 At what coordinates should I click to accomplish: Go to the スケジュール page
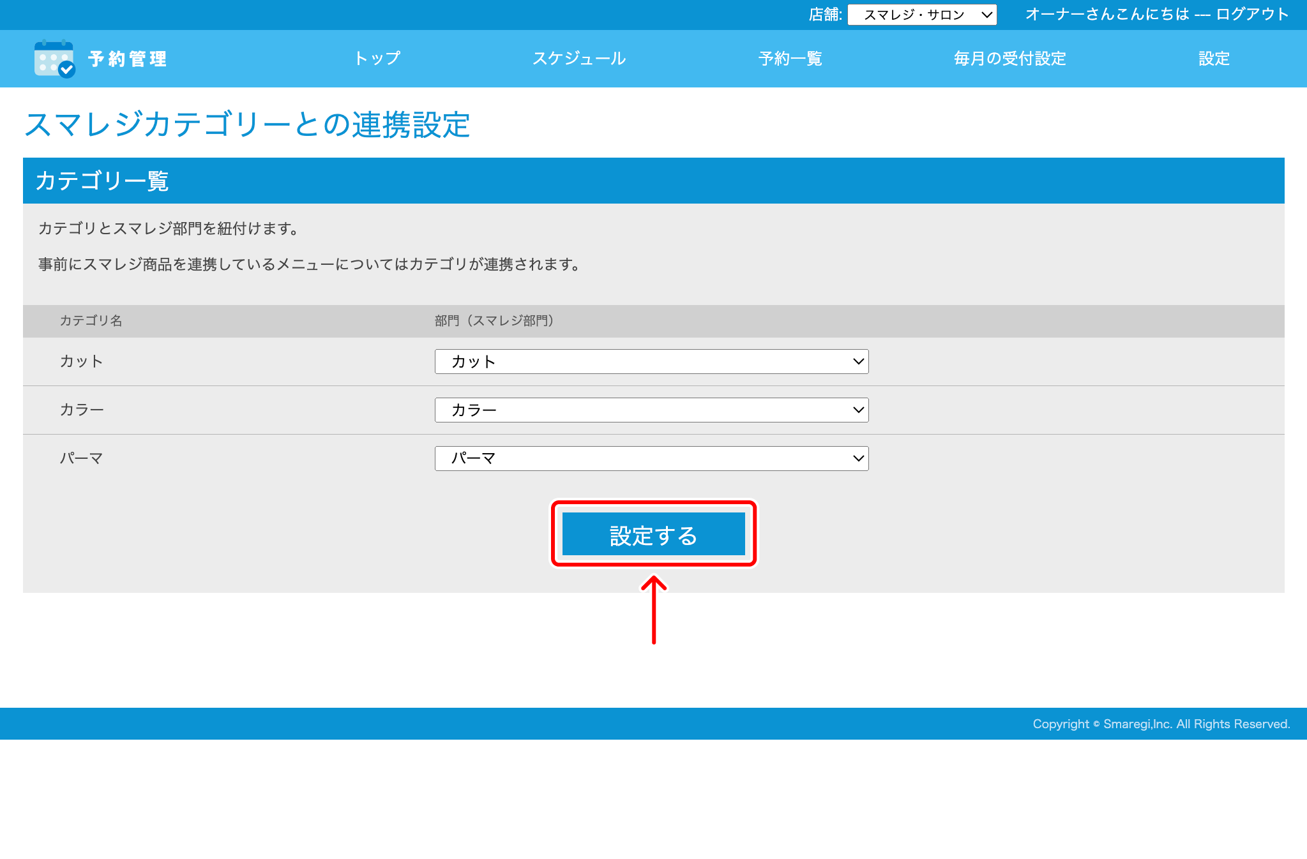click(579, 59)
